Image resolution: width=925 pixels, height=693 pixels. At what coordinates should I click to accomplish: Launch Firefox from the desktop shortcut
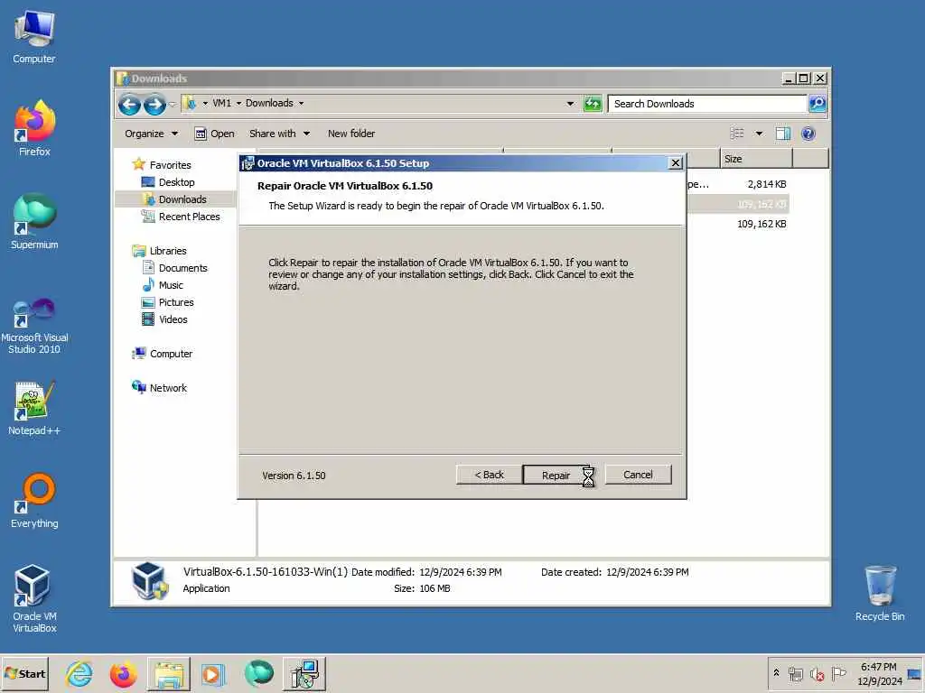34,128
